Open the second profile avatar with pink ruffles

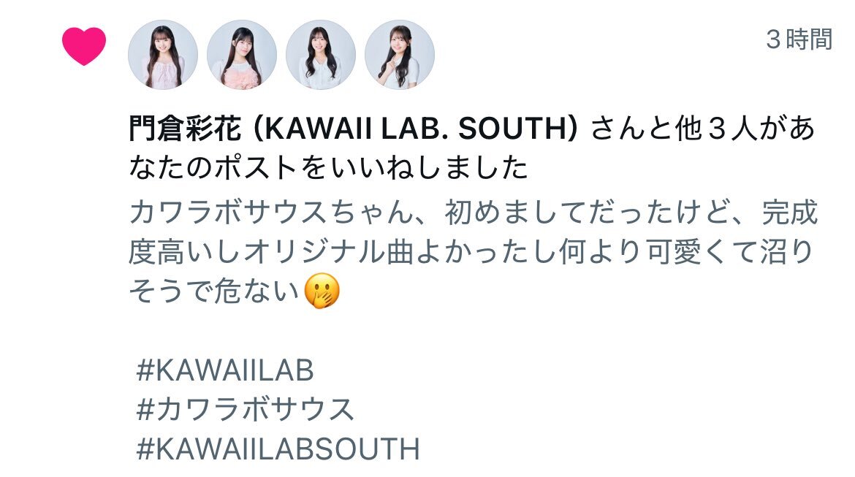pos(242,55)
